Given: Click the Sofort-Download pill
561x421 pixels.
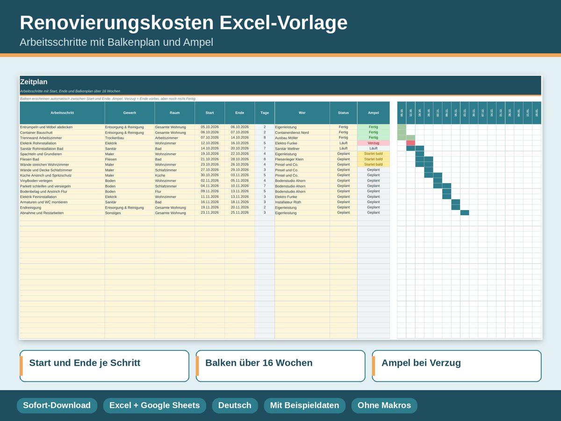Looking at the screenshot, I should 57,406.
